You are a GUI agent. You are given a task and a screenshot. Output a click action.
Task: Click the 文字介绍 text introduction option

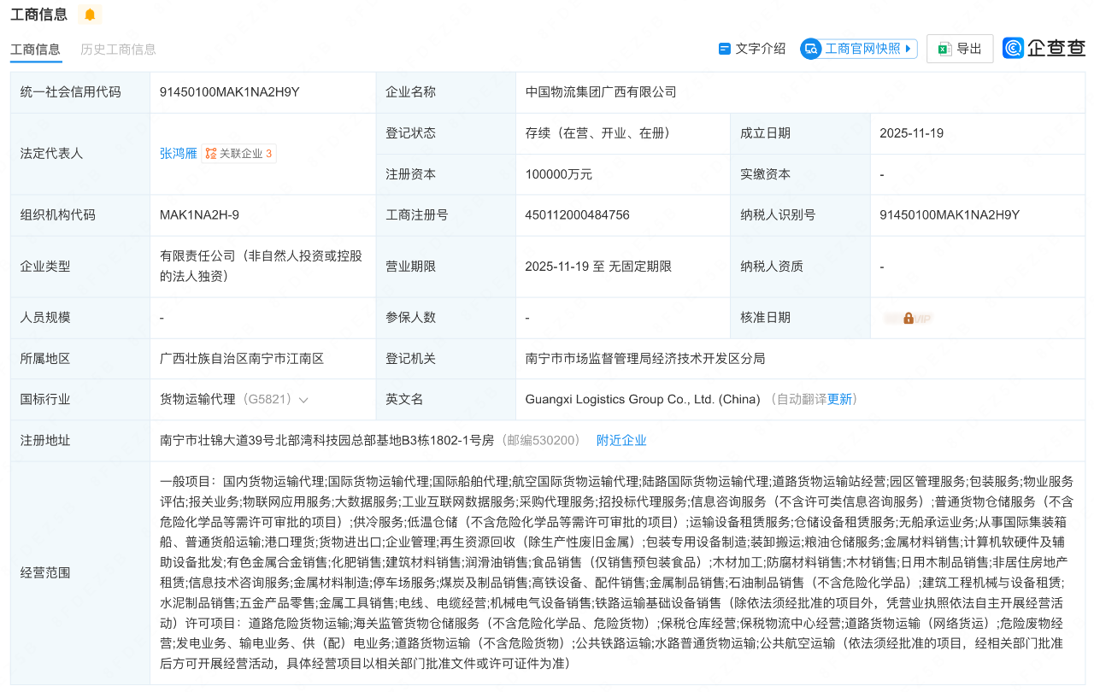pos(757,49)
